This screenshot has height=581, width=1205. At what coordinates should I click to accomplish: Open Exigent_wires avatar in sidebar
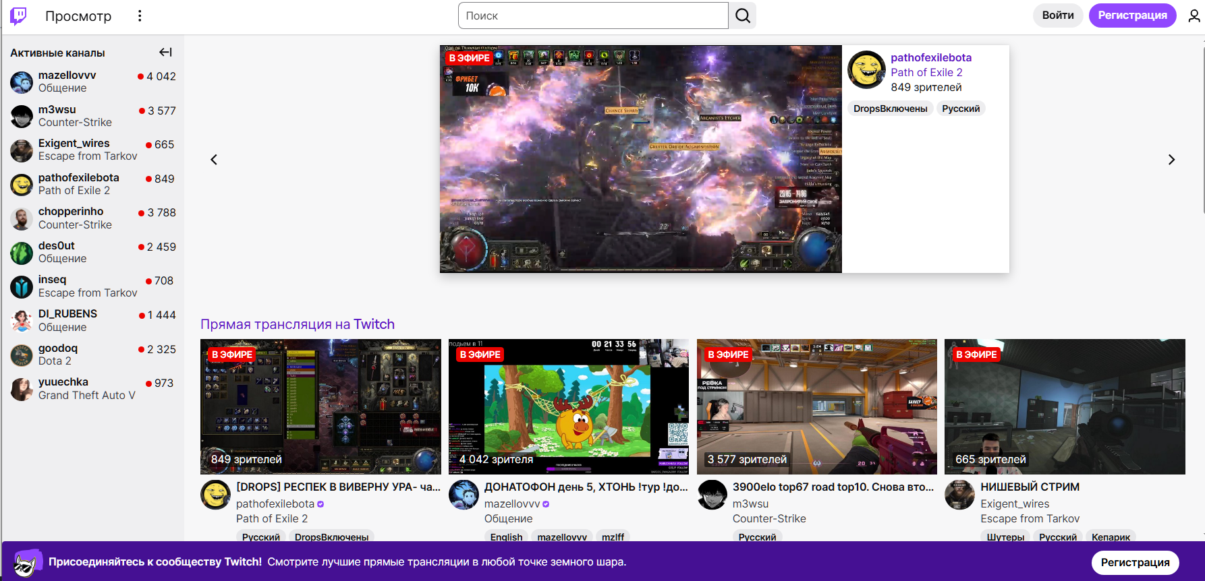(22, 150)
